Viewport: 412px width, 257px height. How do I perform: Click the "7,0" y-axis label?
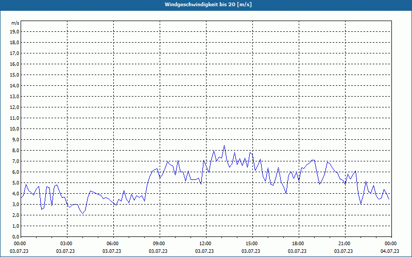tap(16, 161)
